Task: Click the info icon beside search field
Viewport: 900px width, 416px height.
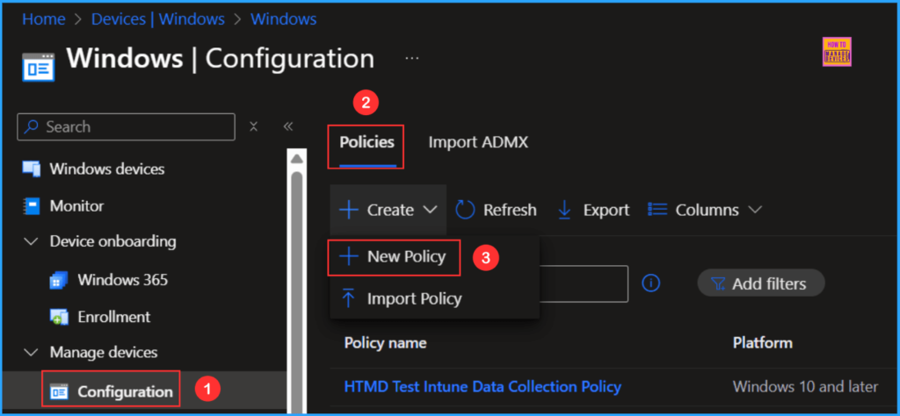Action: (651, 283)
